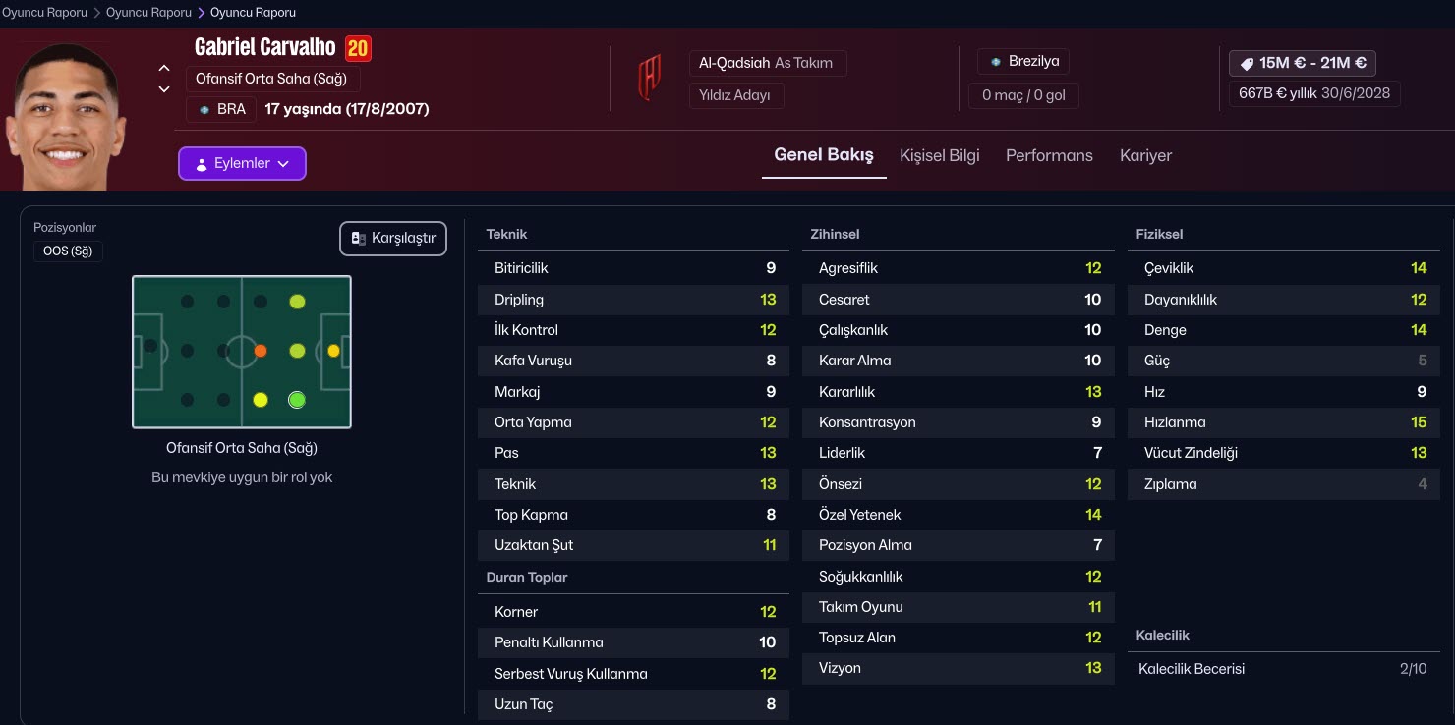Click the Ofansif Orta Saha (Sağ) position box

click(x=272, y=79)
